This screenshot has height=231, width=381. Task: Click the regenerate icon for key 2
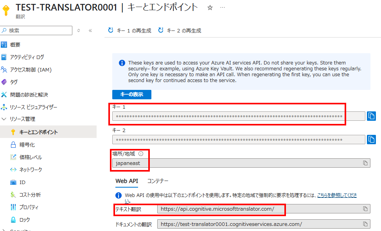tap(161, 30)
